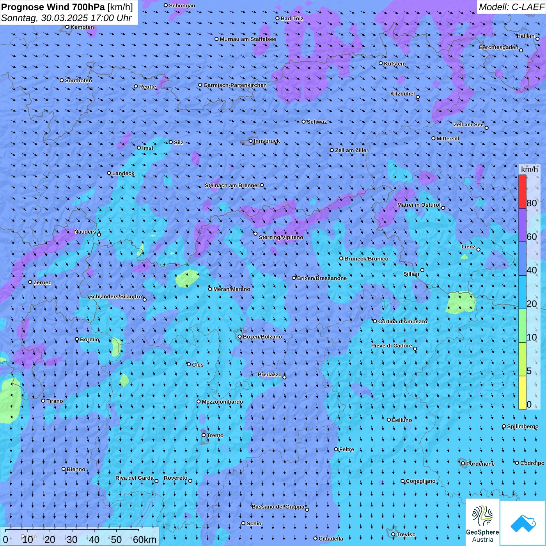546x546 pixels.
Task: Click the Landeck location dot
Action: click(109, 173)
